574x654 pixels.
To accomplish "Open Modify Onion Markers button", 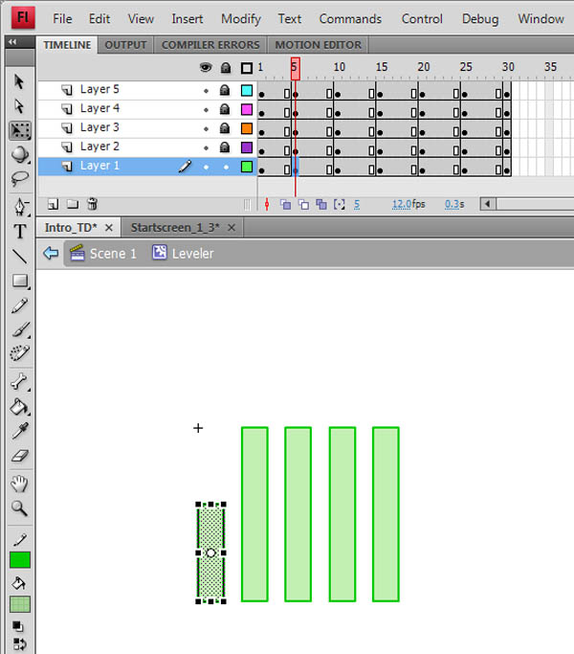I will 340,204.
